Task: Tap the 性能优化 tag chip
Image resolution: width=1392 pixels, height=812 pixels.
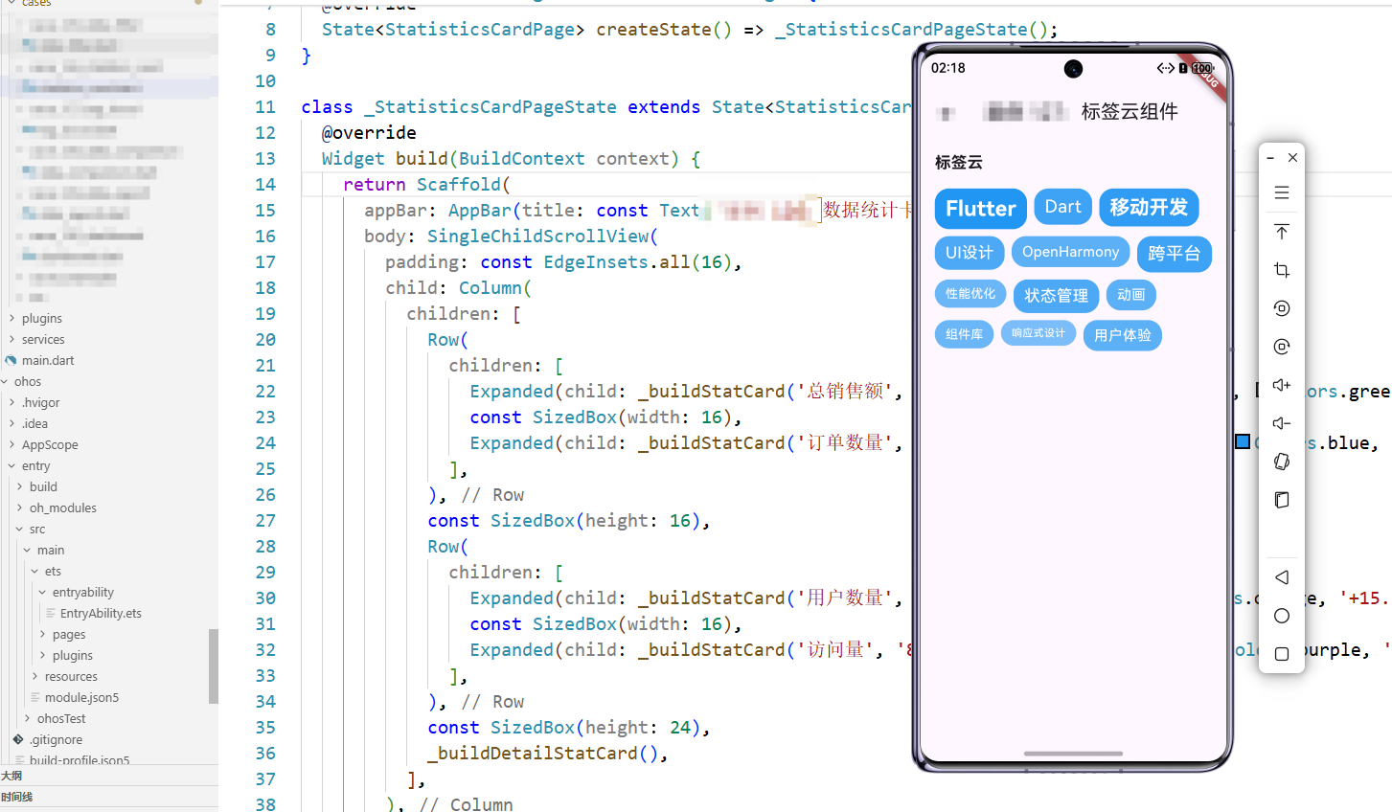Action: 970,294
